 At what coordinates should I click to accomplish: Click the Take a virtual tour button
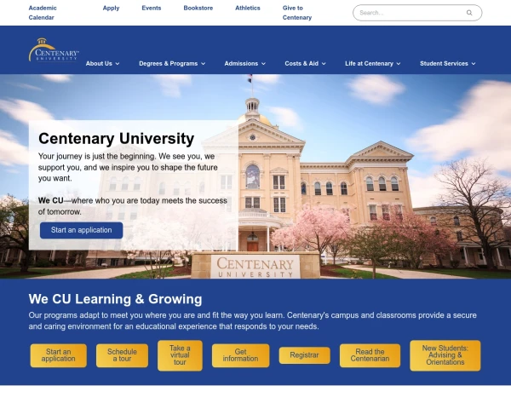(180, 355)
